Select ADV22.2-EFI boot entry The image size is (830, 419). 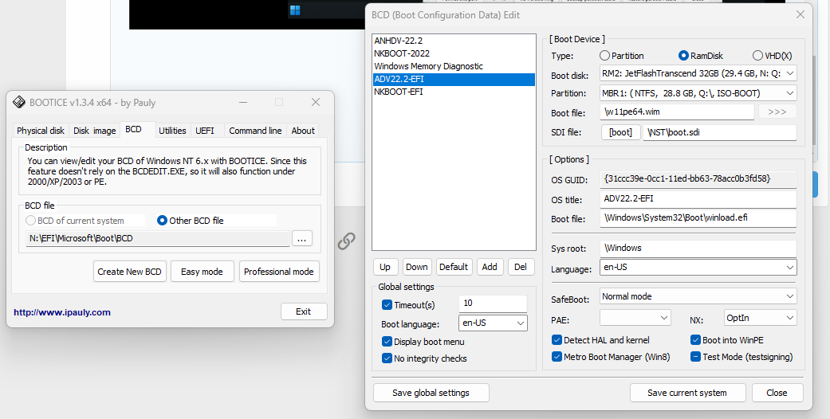454,80
